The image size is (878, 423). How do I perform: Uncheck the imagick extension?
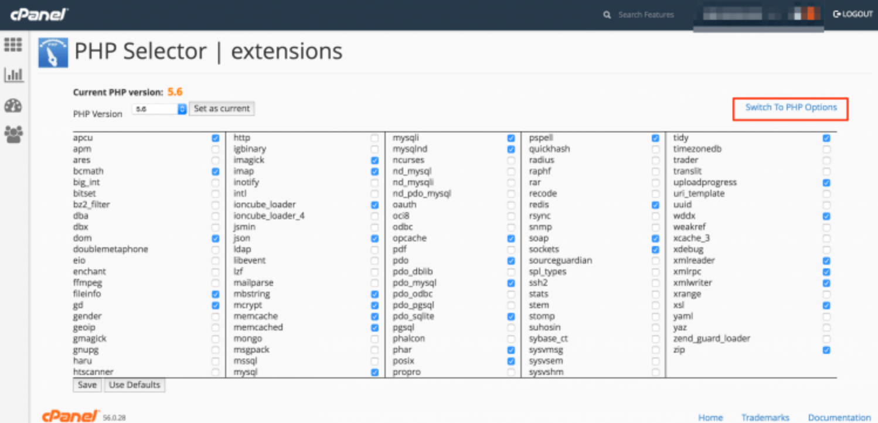375,161
